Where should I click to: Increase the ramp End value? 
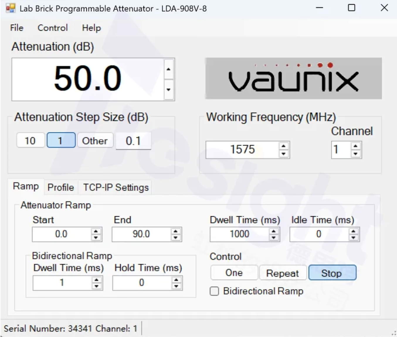click(x=176, y=231)
